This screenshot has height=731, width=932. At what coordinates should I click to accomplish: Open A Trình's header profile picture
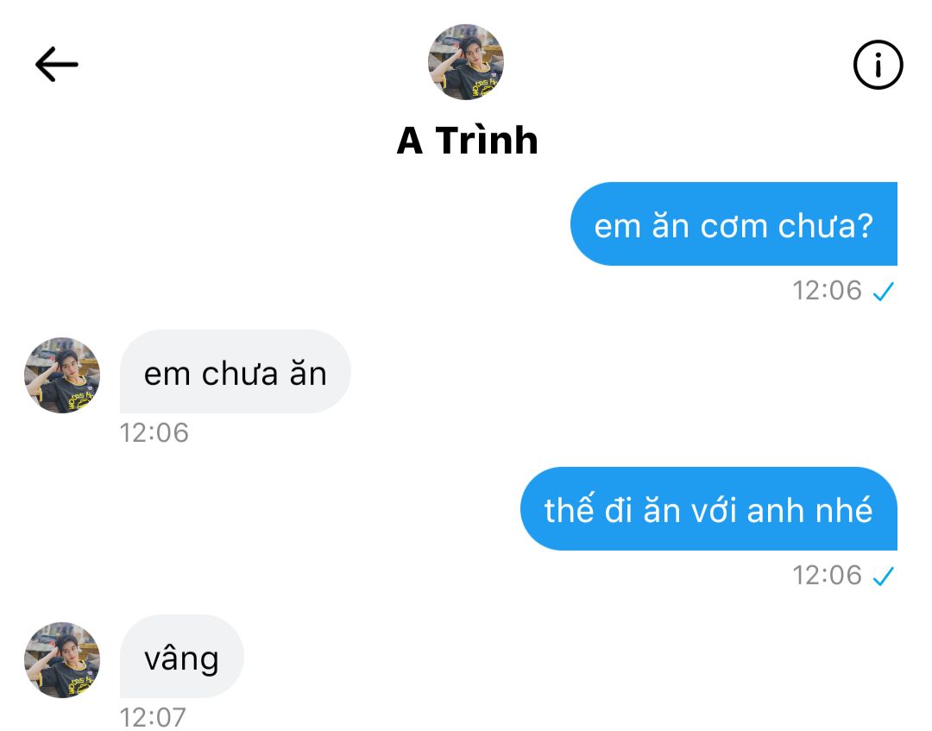click(x=465, y=62)
